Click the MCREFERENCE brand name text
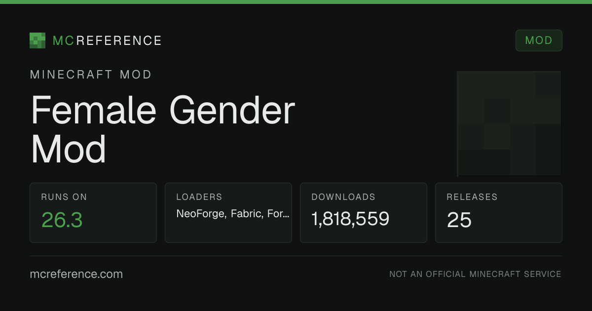Screen dimensions: 592x311 point(107,40)
